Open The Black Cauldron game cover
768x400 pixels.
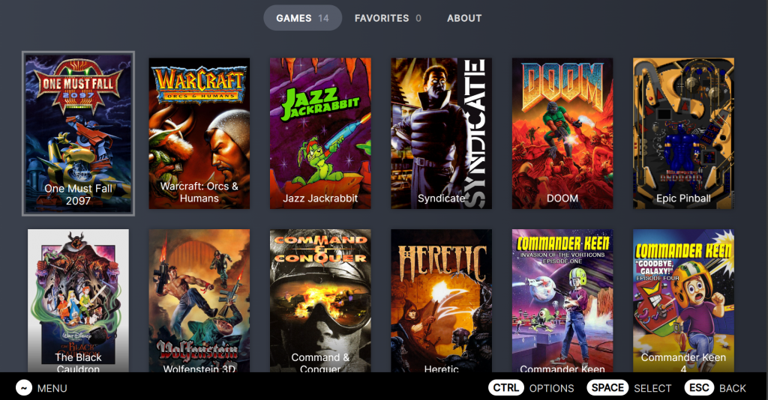[78, 300]
